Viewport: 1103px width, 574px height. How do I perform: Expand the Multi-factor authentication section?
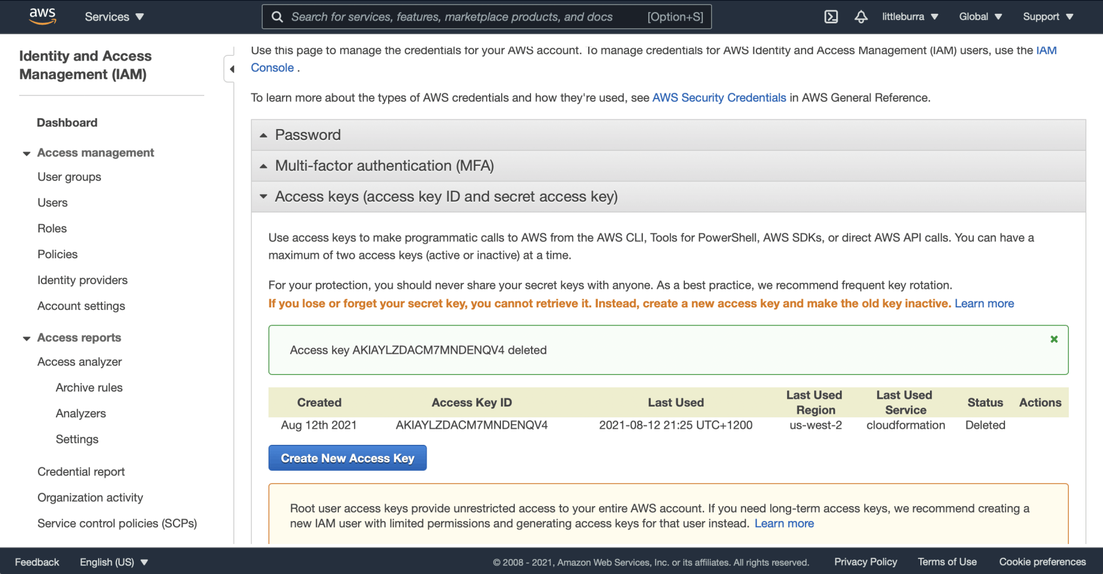[x=384, y=166]
